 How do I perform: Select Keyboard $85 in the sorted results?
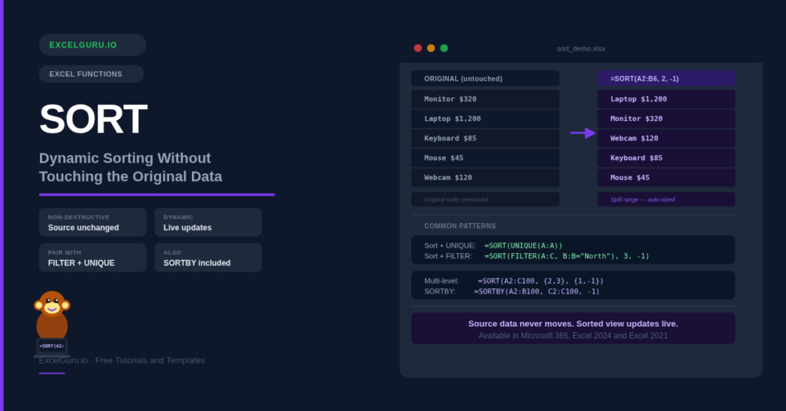(x=666, y=158)
